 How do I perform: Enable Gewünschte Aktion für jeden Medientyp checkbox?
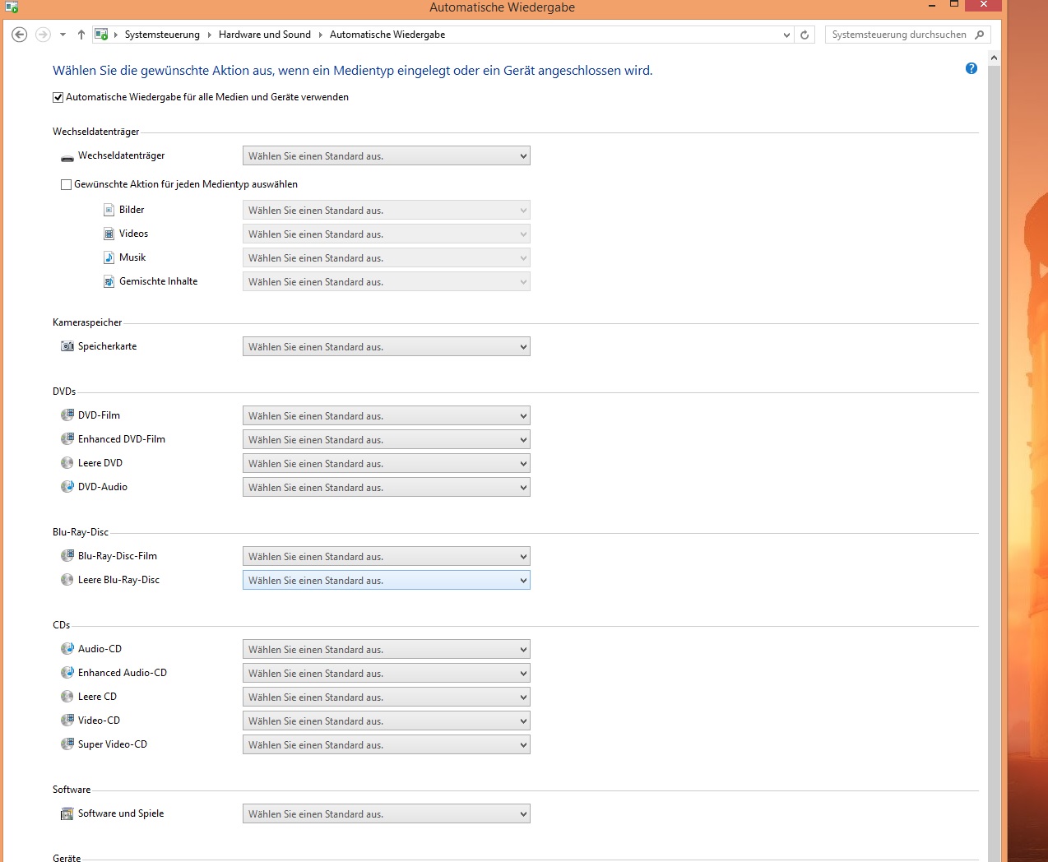pos(67,184)
